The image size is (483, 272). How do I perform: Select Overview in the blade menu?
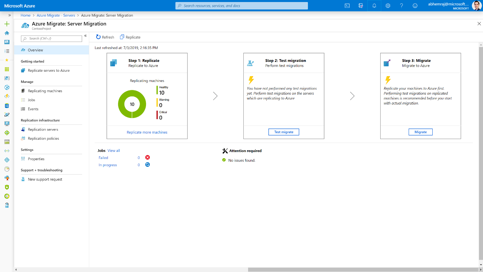[51, 50]
